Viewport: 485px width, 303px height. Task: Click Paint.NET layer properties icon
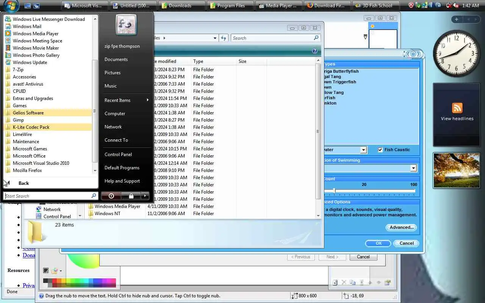click(387, 283)
